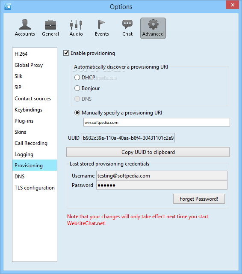242x274 pixels.
Task: Open DNS section in sidebar list
Action: click(35, 177)
